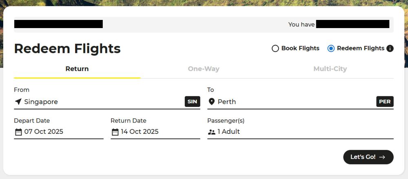408x179 pixels.
Task: Click the PER airport code badge
Action: tap(385, 102)
